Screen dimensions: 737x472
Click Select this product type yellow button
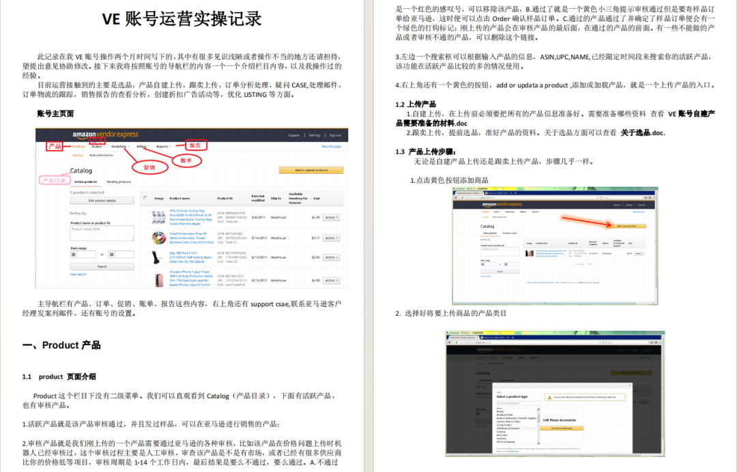(562, 428)
